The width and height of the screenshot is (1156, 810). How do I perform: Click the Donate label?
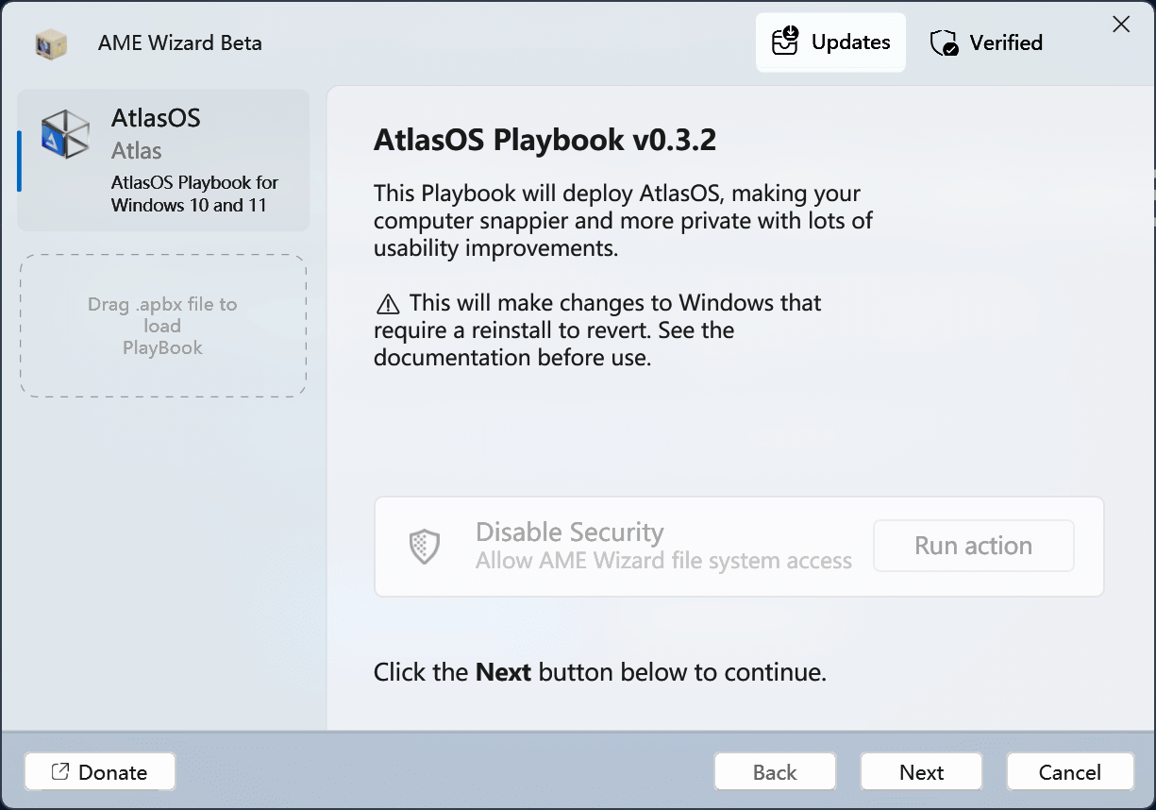[x=112, y=772]
